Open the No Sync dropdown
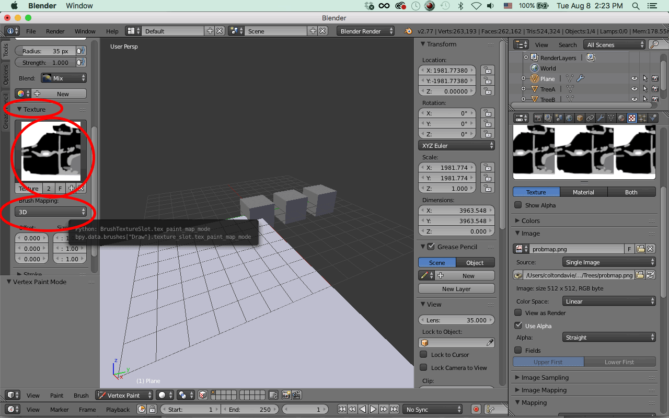The height and width of the screenshot is (418, 669). pyautogui.click(x=433, y=409)
